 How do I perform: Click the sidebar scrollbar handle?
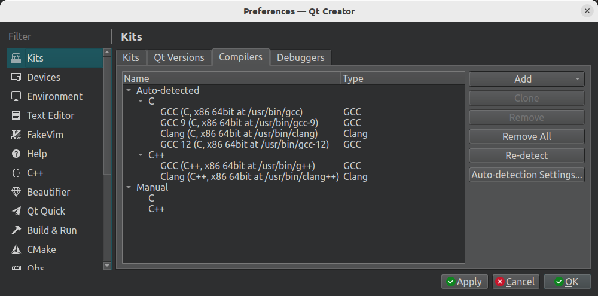107,115
